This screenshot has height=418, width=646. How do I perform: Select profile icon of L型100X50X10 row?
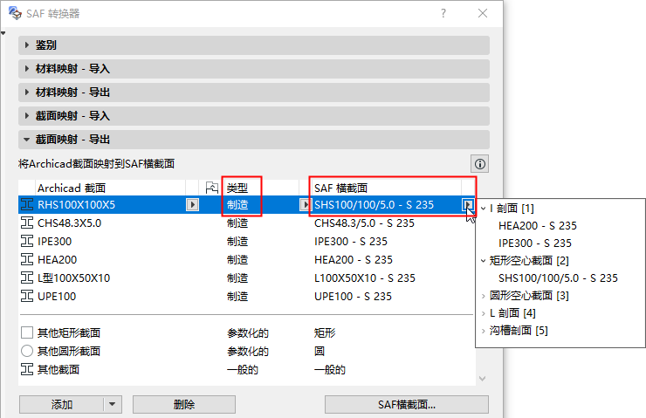tap(27, 278)
